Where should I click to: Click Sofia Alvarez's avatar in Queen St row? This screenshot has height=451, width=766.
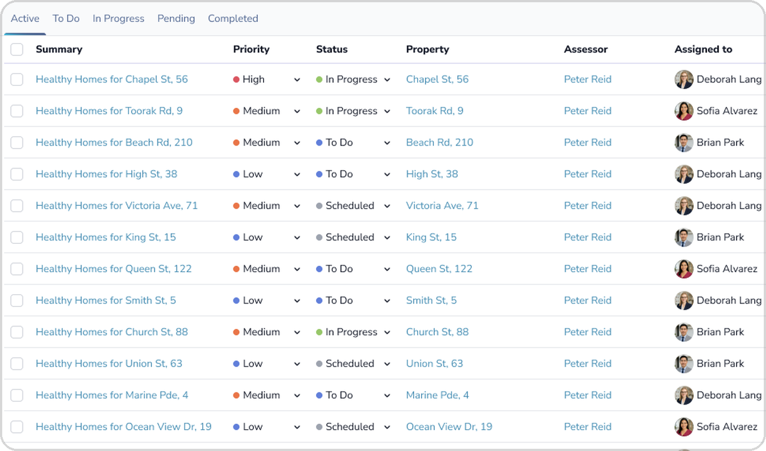pyautogui.click(x=684, y=268)
